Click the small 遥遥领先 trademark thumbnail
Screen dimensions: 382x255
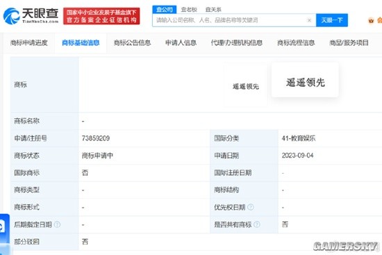pos(246,86)
